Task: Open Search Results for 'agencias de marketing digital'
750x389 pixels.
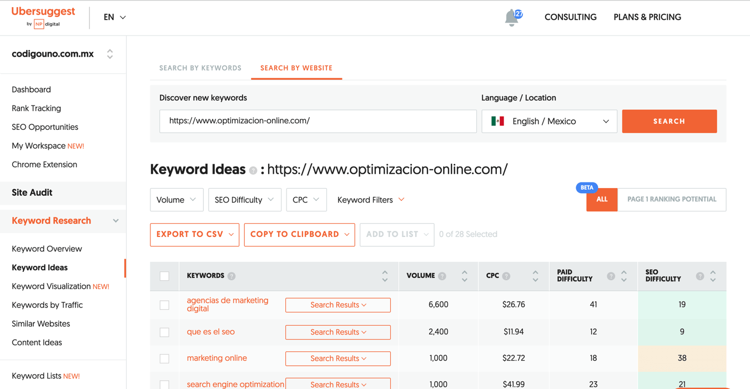Action: [338, 305]
